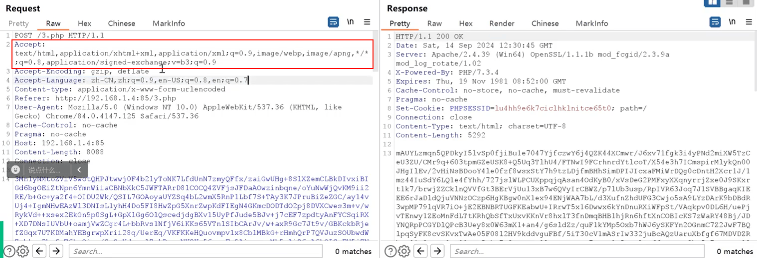Screen dimensions: 757x258
Task: Click the Request panel title
Action: 23,8
